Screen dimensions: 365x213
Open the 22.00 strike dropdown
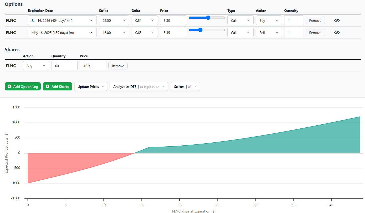click(x=114, y=20)
